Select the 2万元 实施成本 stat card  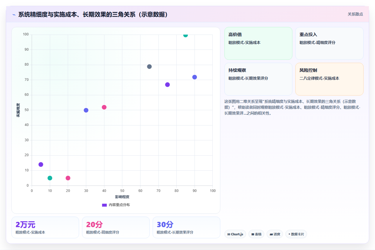tap(45, 227)
